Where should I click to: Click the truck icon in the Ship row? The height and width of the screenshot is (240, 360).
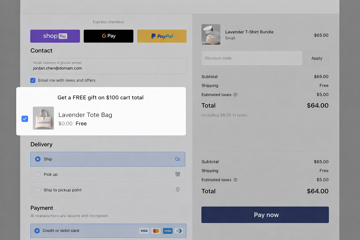point(178,159)
